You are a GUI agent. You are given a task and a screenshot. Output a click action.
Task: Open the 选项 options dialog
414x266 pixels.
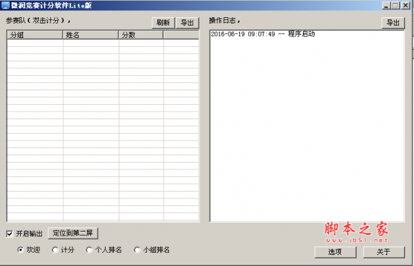[335, 252]
